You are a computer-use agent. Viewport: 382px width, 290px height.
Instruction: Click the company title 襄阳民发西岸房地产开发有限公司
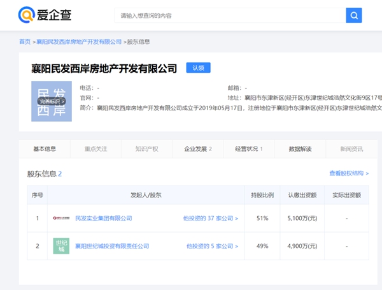(104, 69)
